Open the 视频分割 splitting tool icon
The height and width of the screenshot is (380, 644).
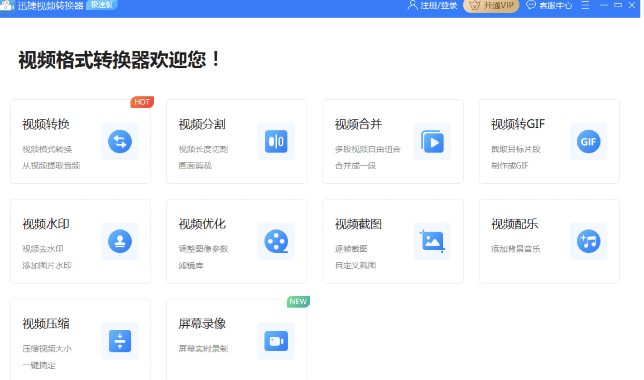[276, 142]
